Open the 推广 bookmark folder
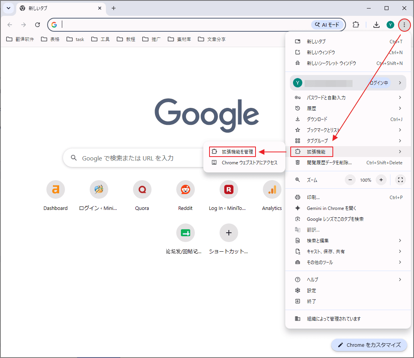 click(151, 39)
